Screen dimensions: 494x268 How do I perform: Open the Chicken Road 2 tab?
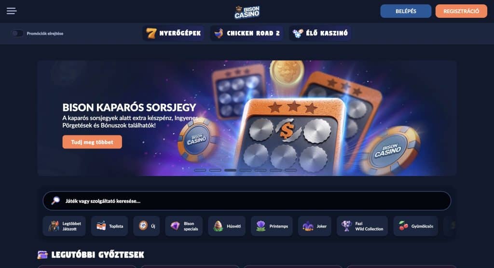(247, 33)
